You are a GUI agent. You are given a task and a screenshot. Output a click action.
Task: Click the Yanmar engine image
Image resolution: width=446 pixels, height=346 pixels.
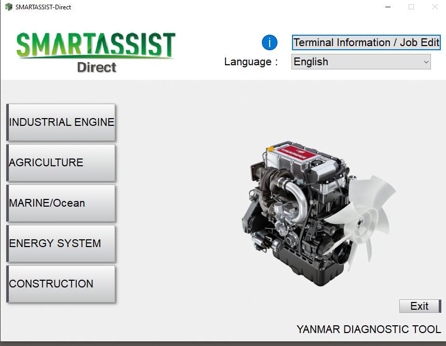click(x=318, y=213)
